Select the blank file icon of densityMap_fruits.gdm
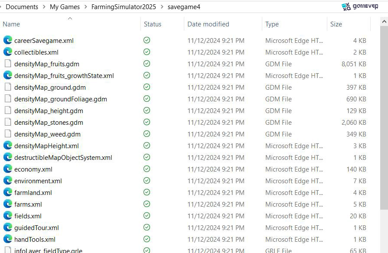 pyautogui.click(x=8, y=64)
